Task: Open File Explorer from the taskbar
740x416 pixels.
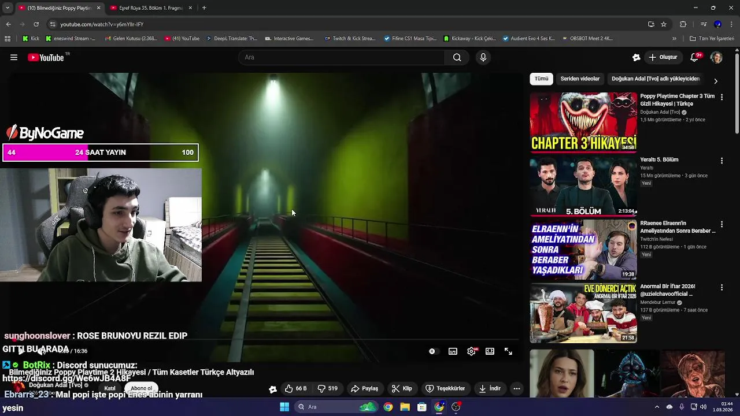Action: tap(405, 407)
